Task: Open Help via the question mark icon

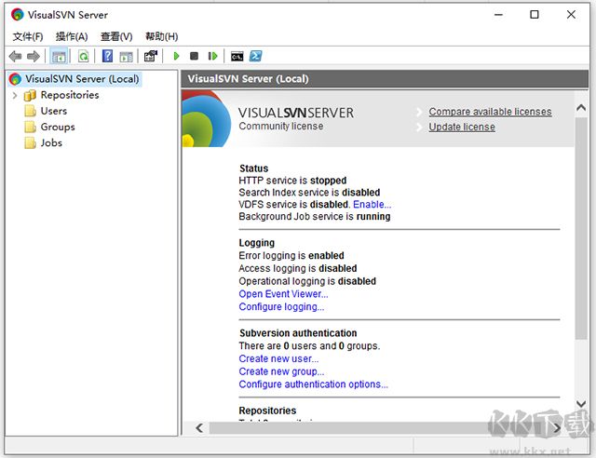Action: 107,57
